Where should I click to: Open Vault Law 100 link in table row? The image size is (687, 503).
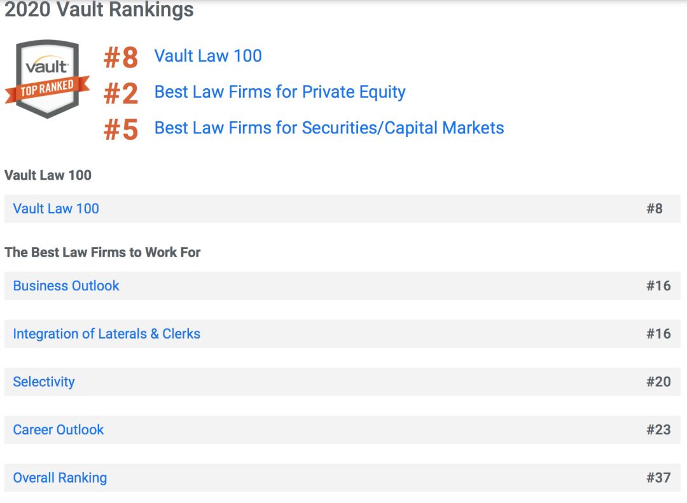coord(56,208)
